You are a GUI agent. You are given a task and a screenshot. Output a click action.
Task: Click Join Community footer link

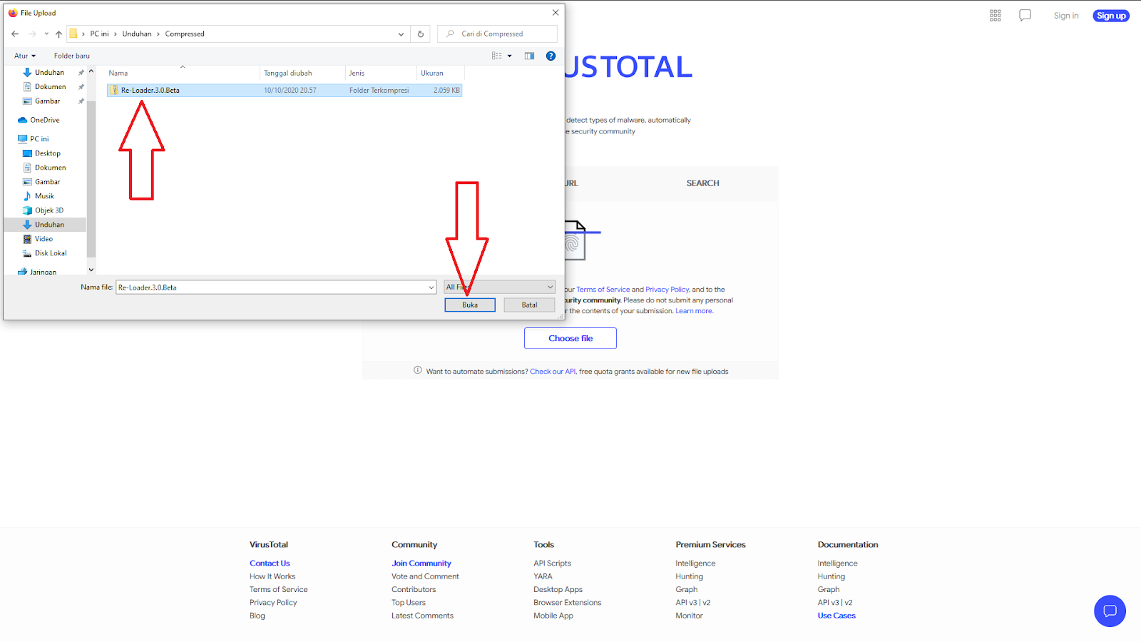click(x=421, y=564)
